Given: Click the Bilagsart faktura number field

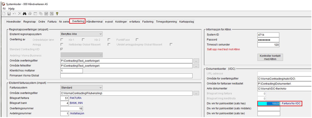Looking at the screenshot, I should pos(65,98).
